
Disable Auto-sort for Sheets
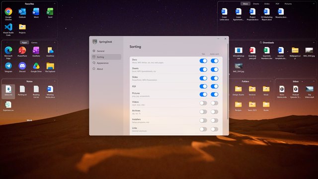coord(214,70)
